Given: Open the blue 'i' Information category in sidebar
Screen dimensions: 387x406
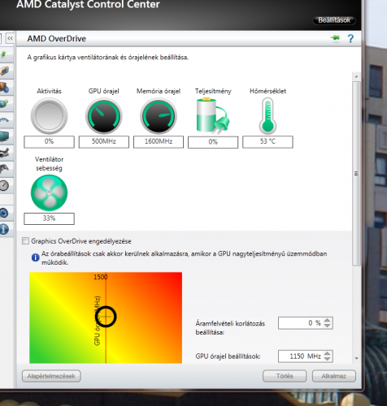Looking at the screenshot, I should point(4,229).
